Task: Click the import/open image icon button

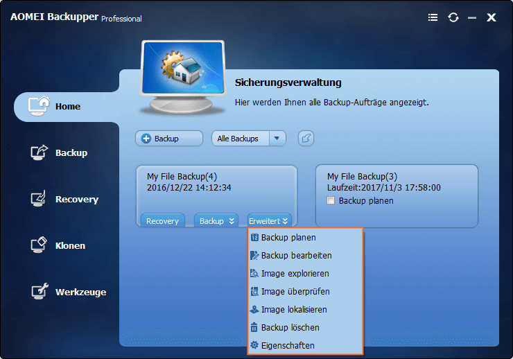Action: click(306, 139)
